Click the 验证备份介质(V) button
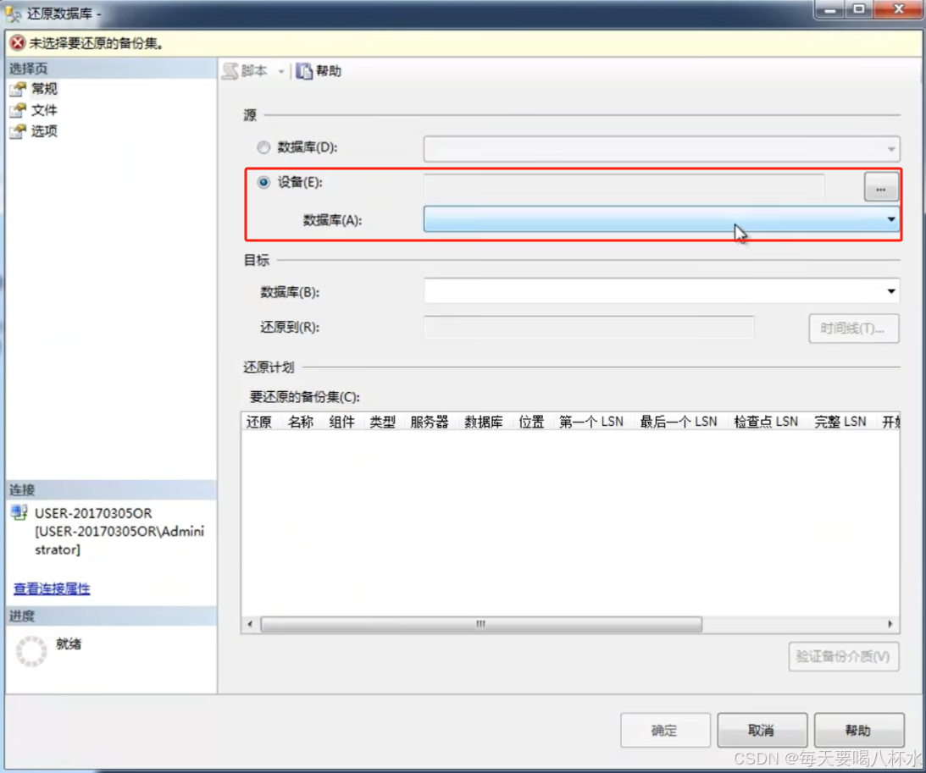This screenshot has height=773, width=926. [x=843, y=656]
